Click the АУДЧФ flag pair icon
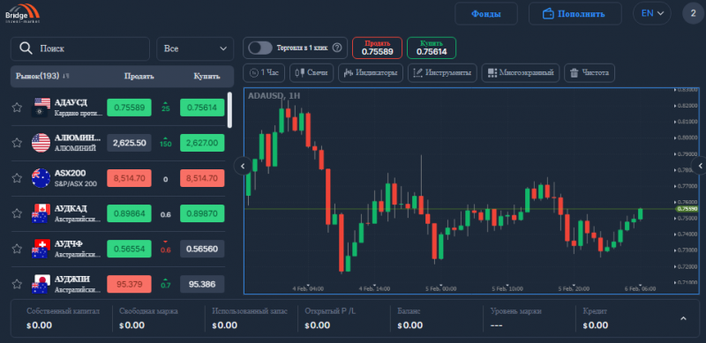The width and height of the screenshot is (706, 343). click(x=41, y=249)
